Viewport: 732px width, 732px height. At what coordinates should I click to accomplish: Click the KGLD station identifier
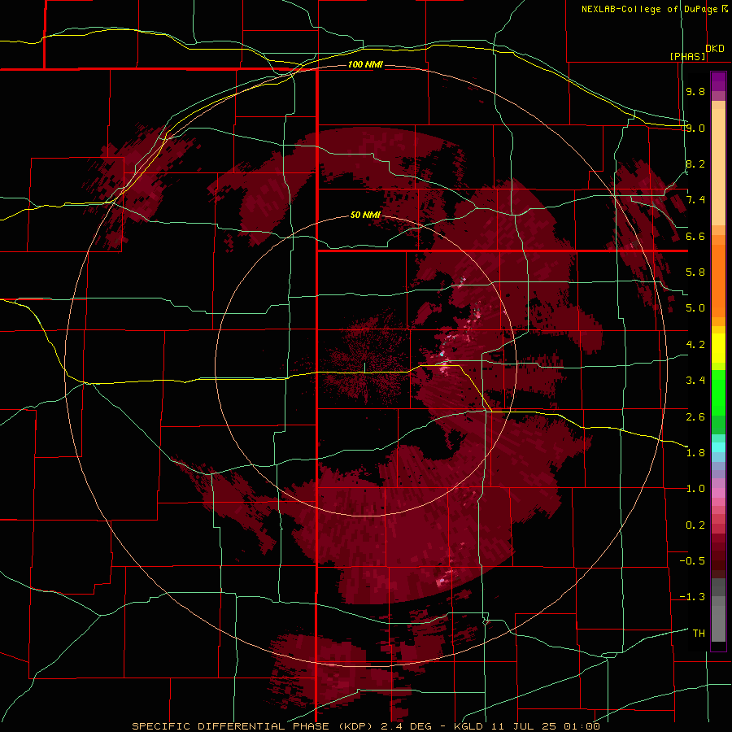[x=469, y=726]
